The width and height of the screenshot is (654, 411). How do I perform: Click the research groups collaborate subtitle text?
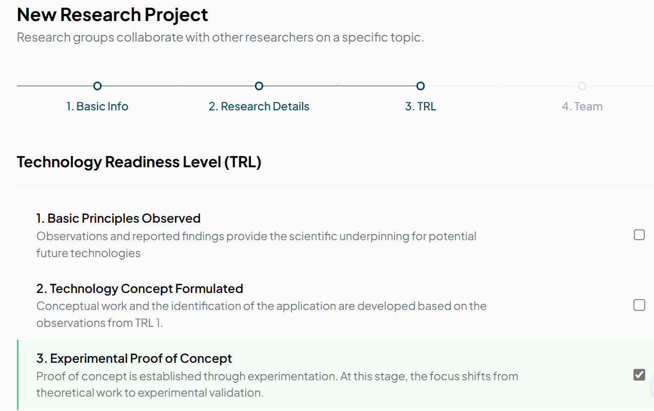(220, 37)
